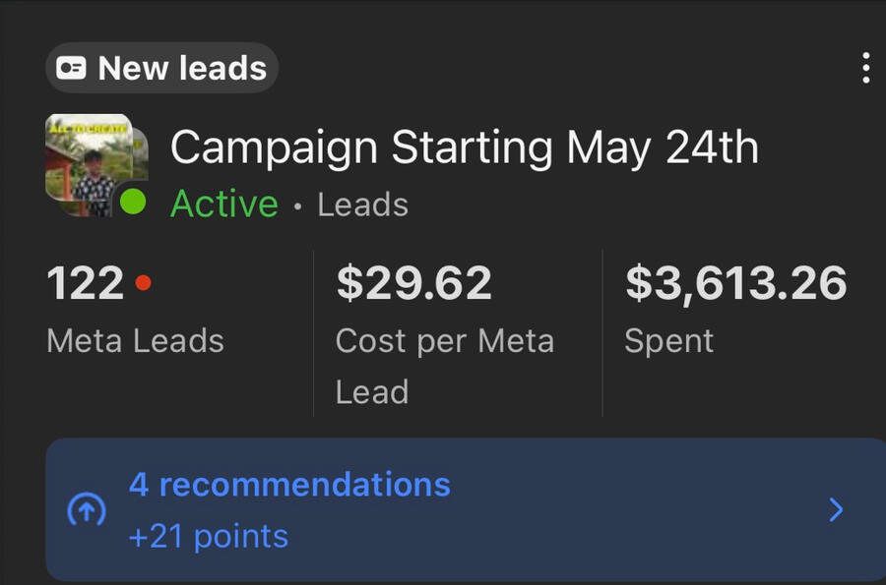This screenshot has height=585, width=886.
Task: Click the red dot beside 122
Action: tap(143, 283)
